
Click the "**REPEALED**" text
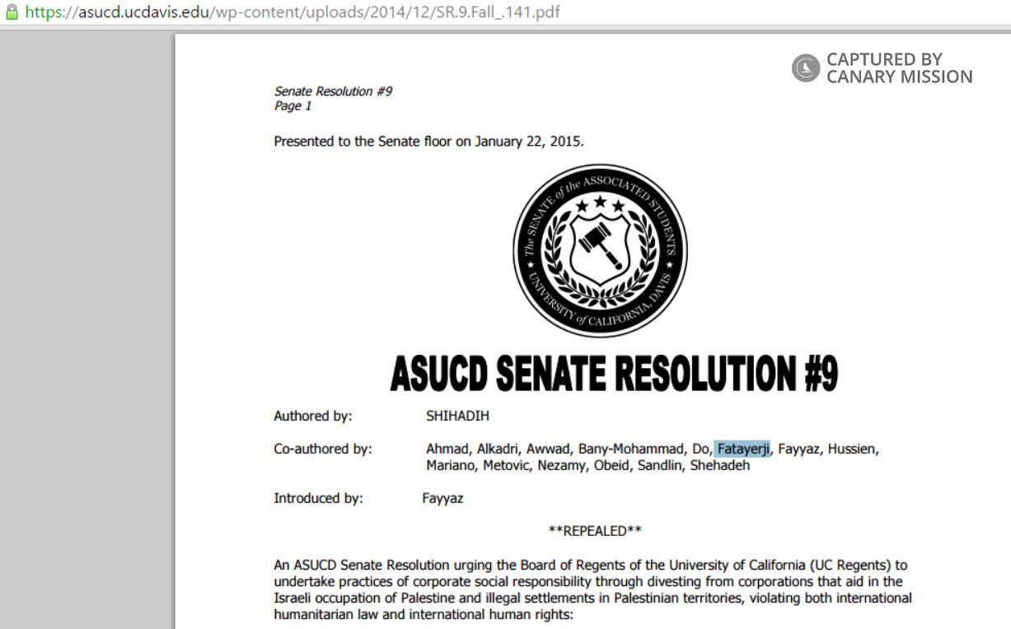click(x=595, y=531)
